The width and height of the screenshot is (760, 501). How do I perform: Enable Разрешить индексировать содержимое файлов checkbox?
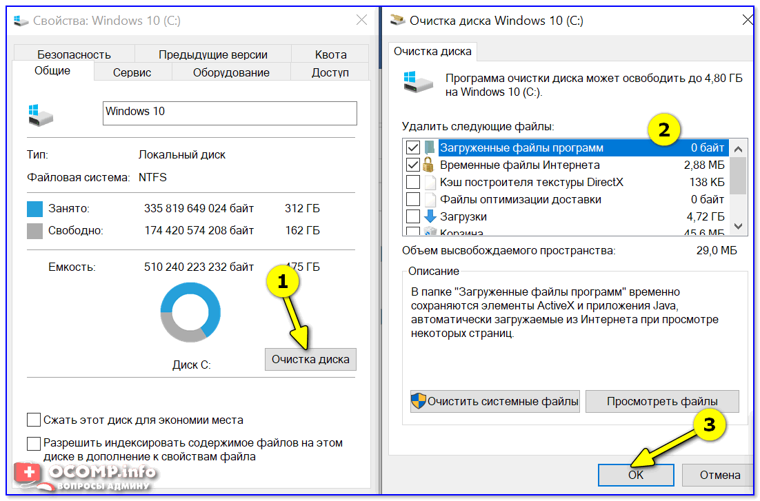33,443
